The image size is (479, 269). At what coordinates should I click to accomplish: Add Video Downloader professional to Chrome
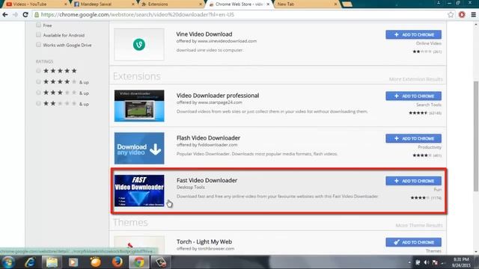pos(413,96)
